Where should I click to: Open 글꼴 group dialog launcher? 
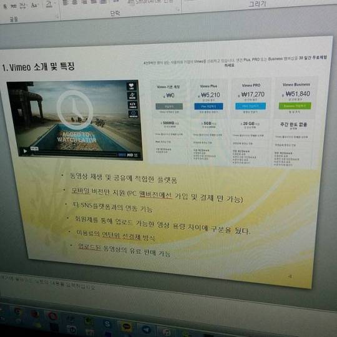[57, 16]
